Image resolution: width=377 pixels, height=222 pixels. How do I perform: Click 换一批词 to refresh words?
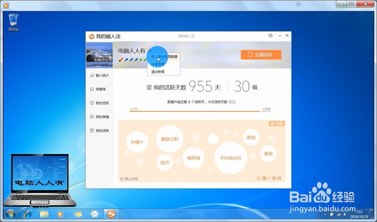(x=269, y=178)
